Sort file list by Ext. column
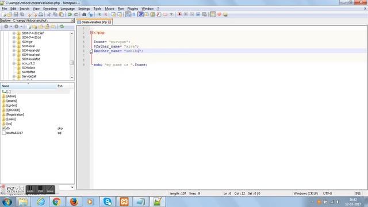The height and width of the screenshot is (207, 368). (x=63, y=86)
